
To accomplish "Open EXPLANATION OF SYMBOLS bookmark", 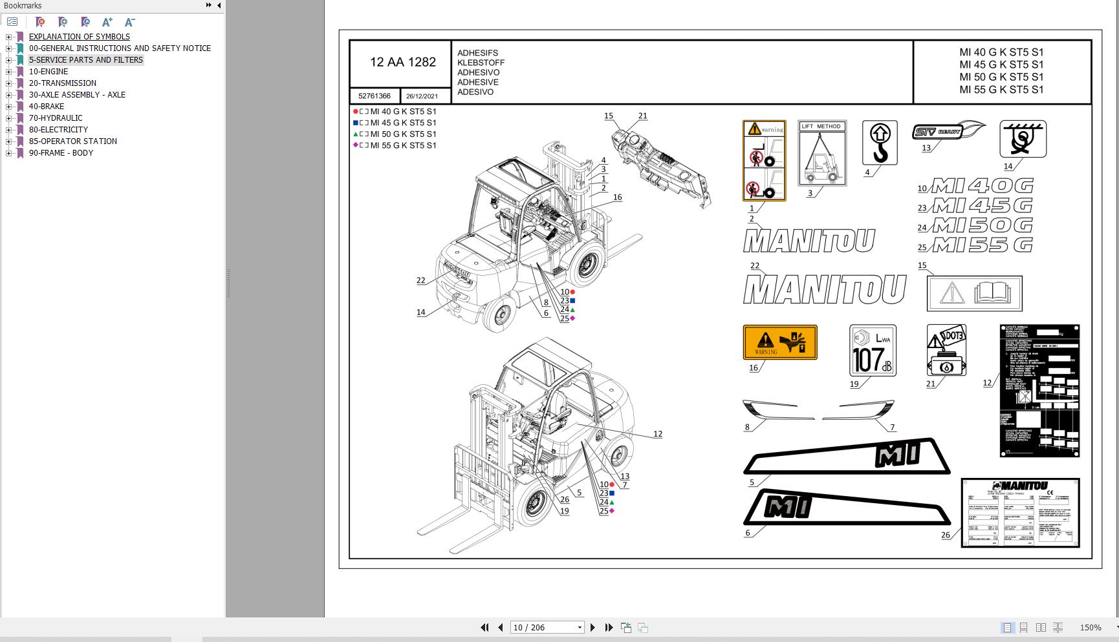I will point(79,37).
